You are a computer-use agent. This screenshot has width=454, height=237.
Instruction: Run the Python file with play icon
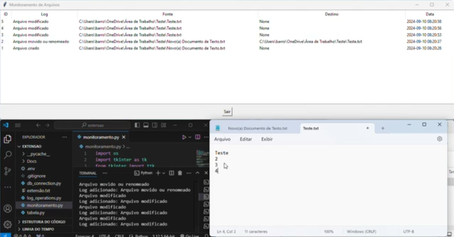[184, 137]
